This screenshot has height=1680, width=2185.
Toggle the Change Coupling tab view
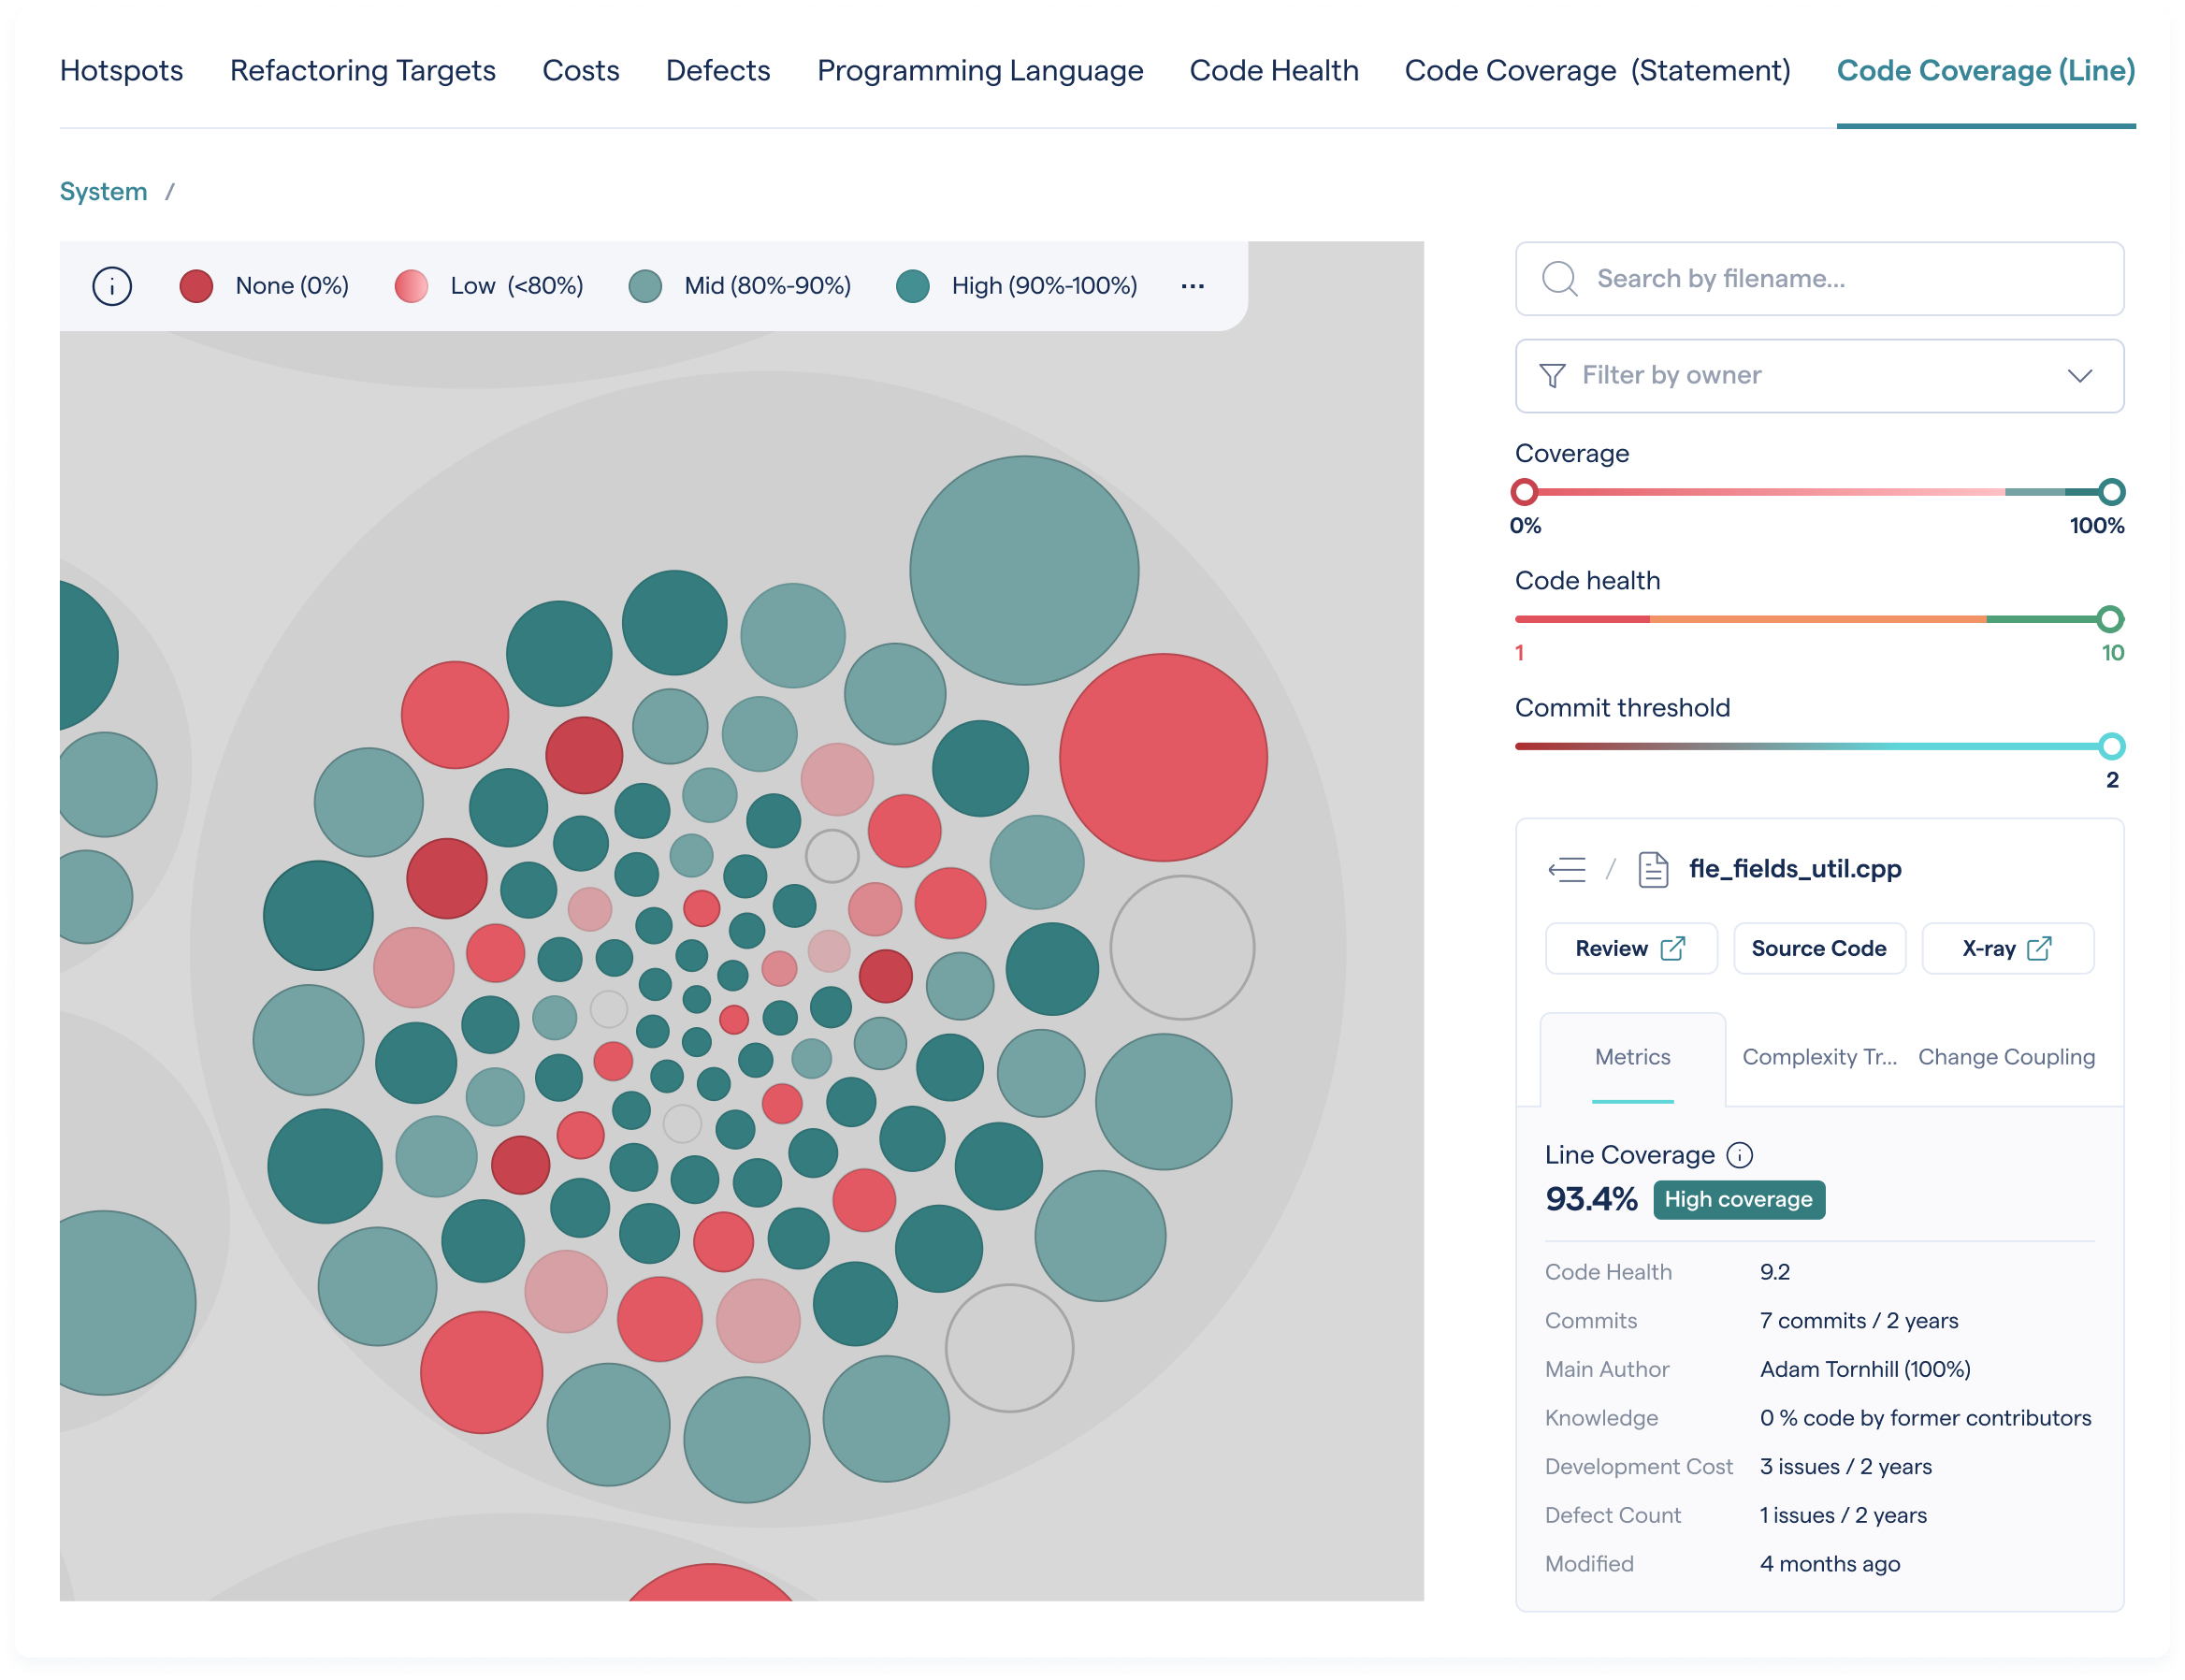coord(2006,1057)
